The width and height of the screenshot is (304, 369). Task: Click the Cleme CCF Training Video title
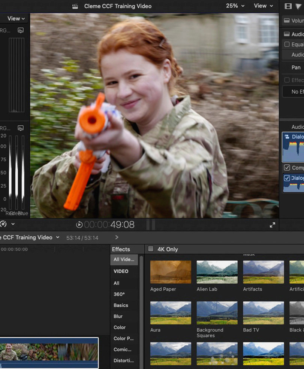pos(118,6)
